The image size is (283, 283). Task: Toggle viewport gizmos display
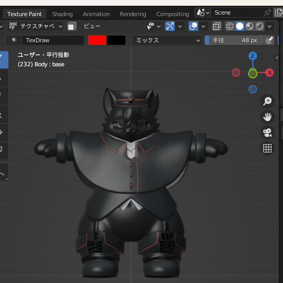(170, 26)
